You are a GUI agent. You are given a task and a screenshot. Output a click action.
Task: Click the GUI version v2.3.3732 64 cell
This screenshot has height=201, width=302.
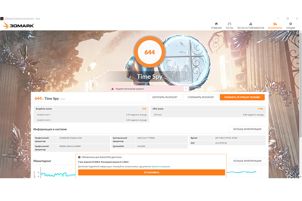(240, 143)
